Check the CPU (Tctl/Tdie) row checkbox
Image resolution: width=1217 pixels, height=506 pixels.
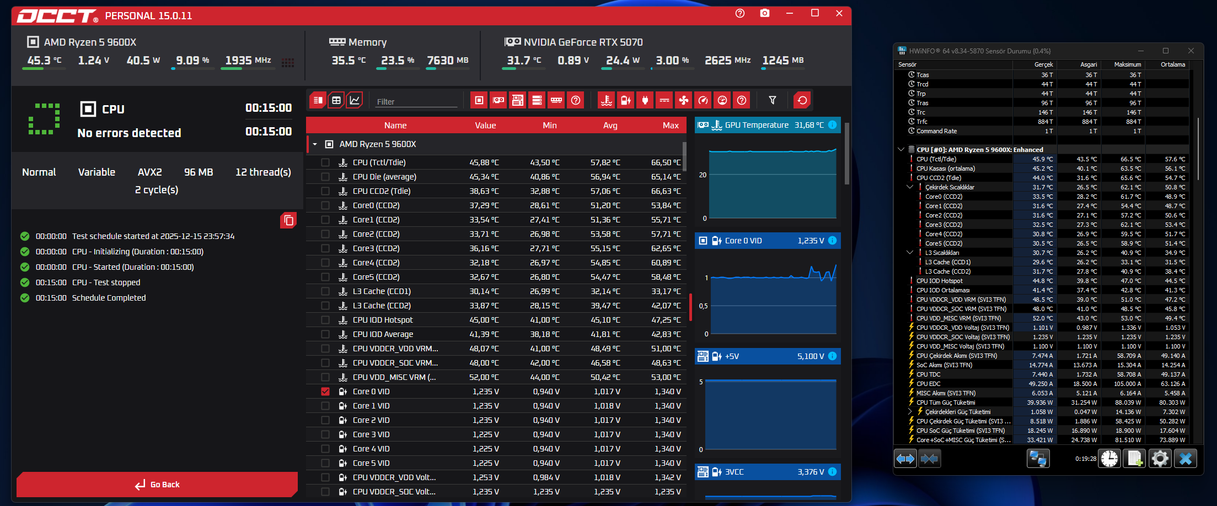click(x=325, y=162)
